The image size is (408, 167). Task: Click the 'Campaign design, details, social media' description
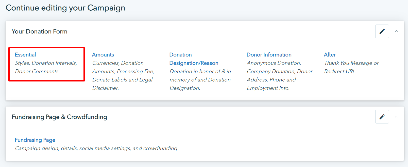coord(96,148)
